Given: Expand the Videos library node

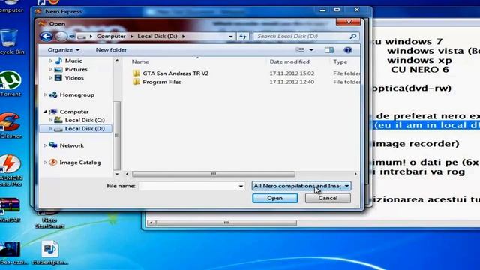Looking at the screenshot, I should [x=50, y=78].
